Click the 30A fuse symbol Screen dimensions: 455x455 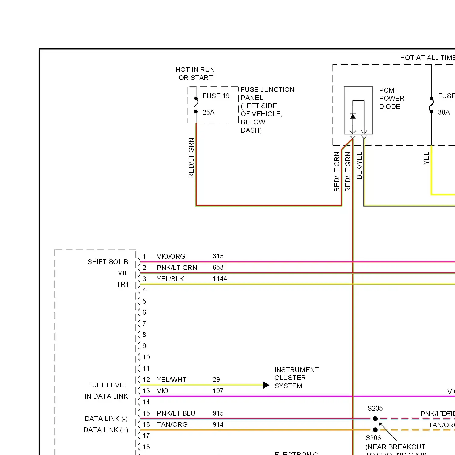[431, 105]
